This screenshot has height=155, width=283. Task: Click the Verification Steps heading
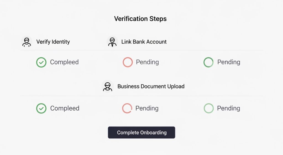[140, 19]
